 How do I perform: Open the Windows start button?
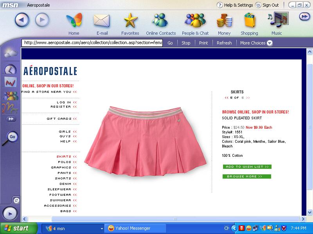(18, 228)
